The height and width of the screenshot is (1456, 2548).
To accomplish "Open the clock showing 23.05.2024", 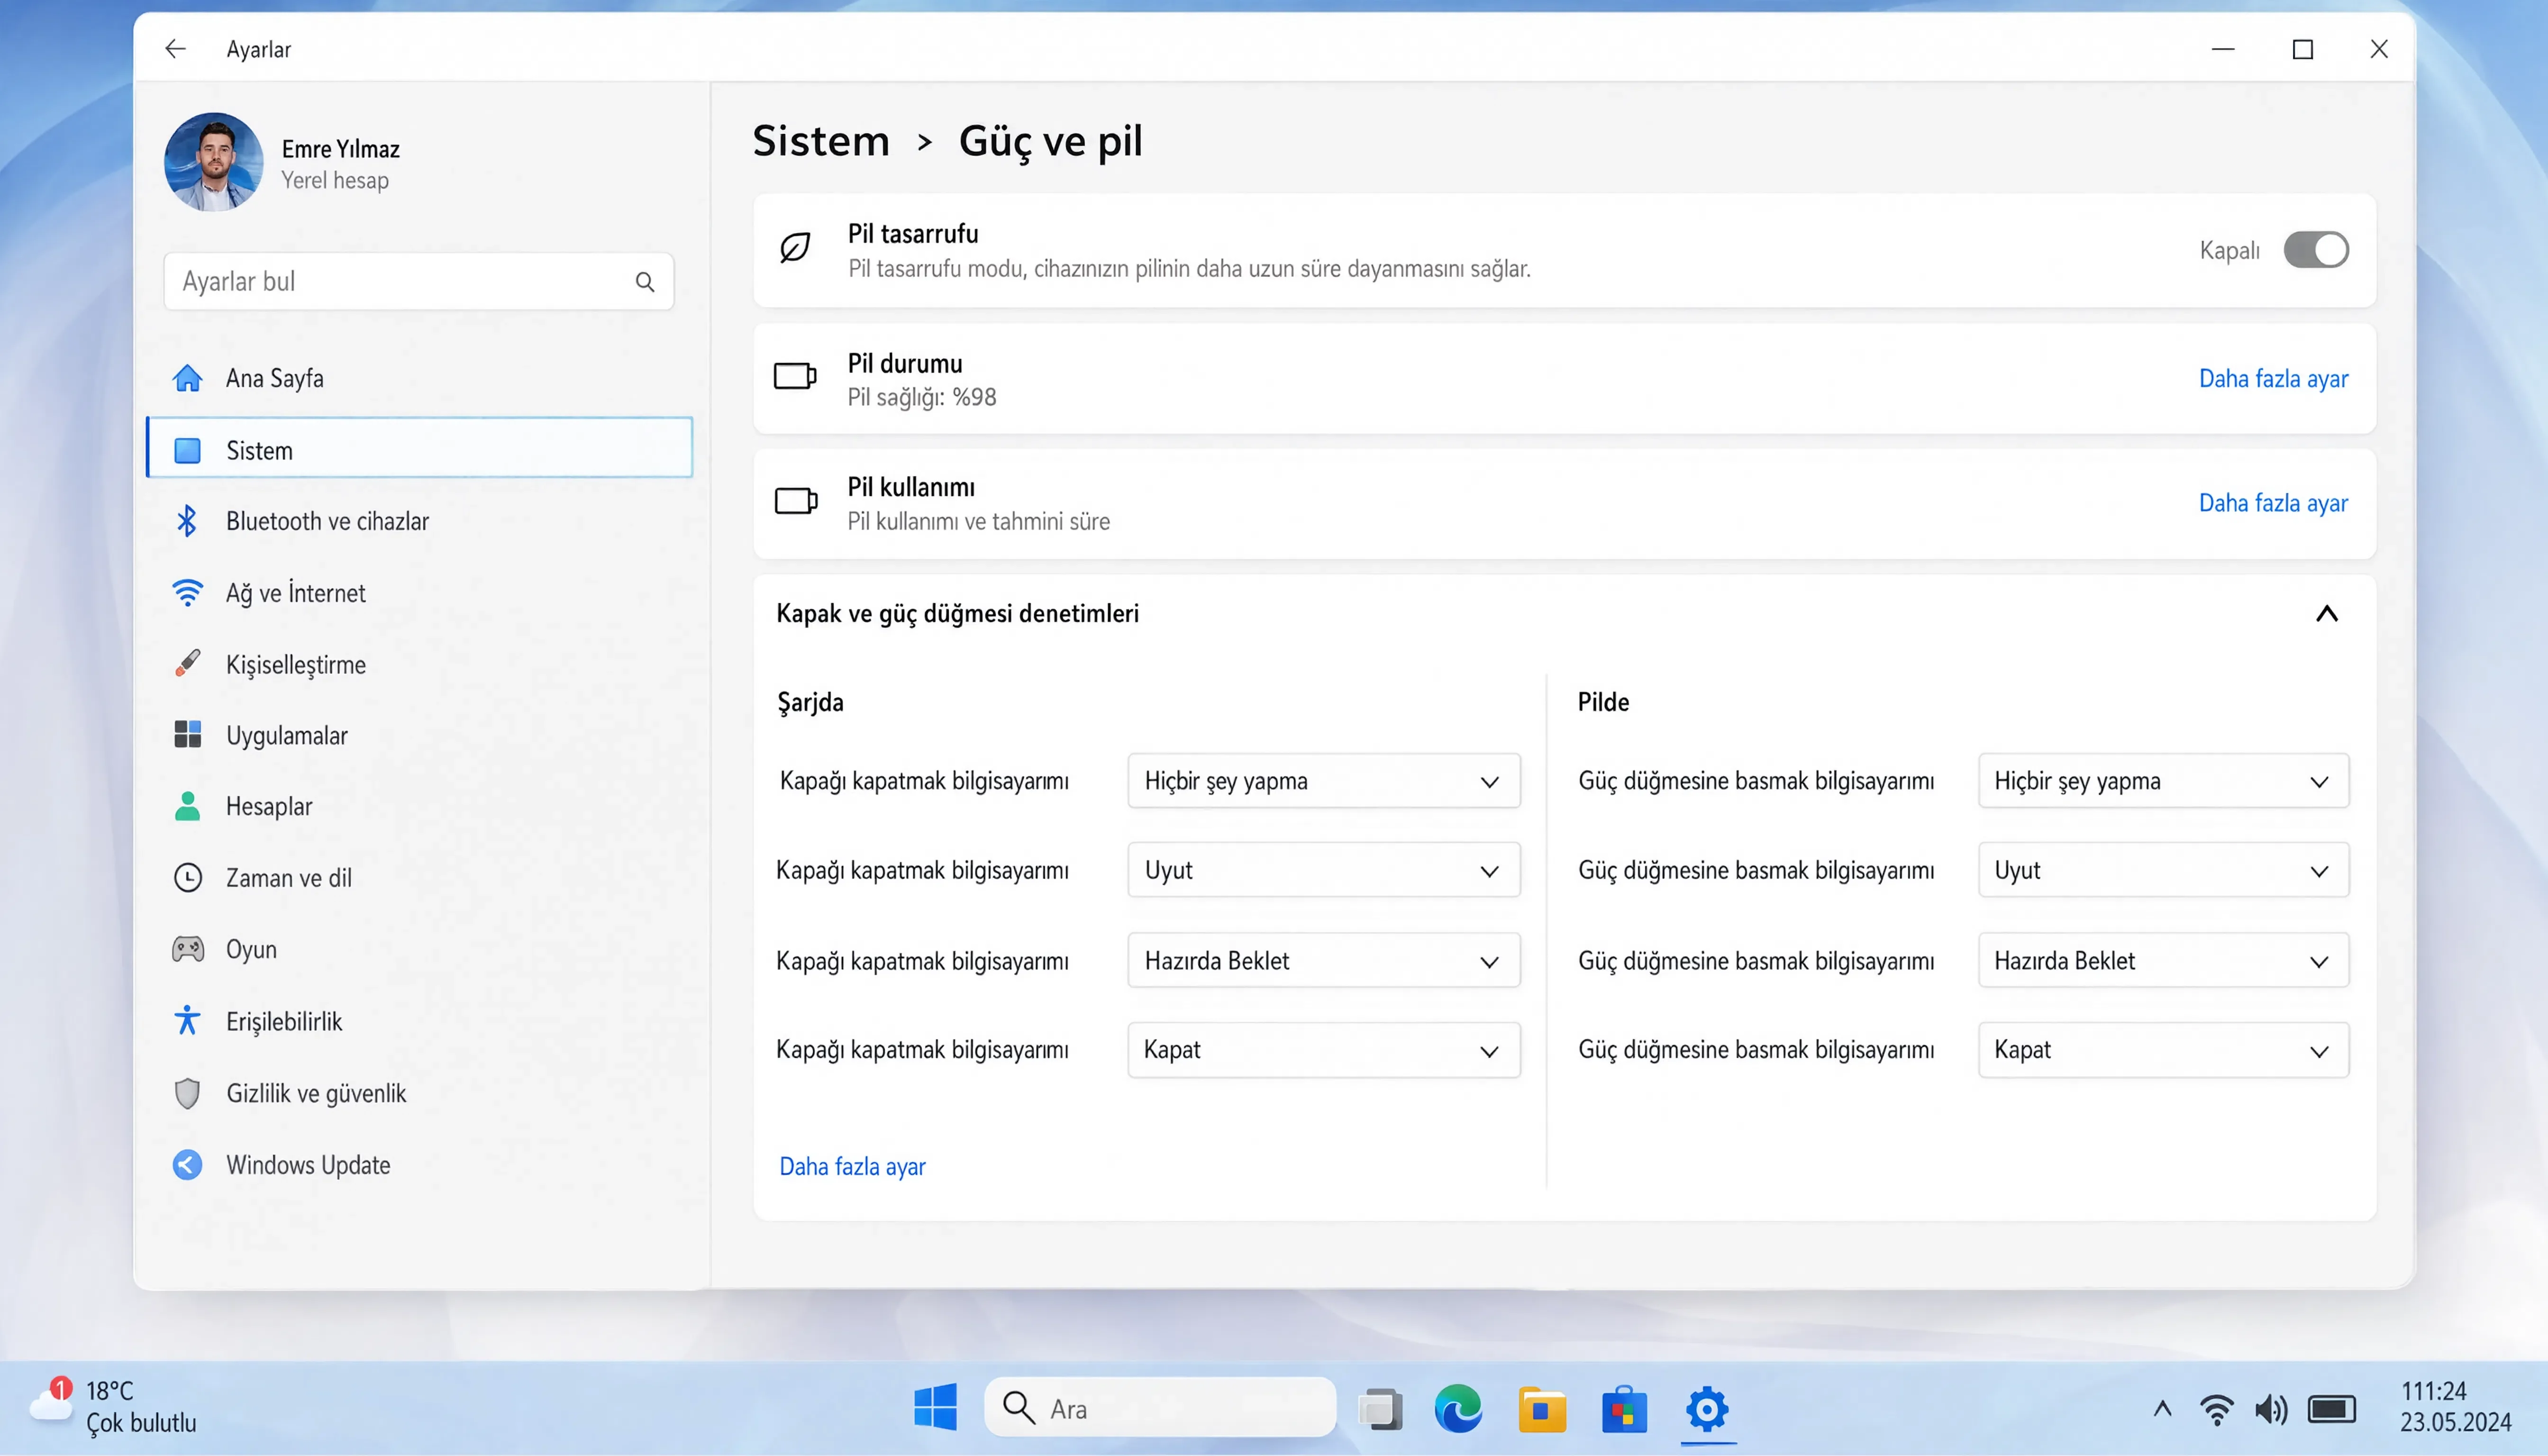I will [2455, 1406].
